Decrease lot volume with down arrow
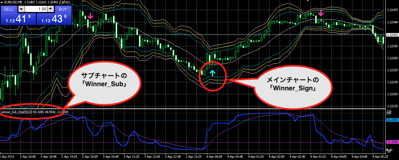Image resolution: width=399 pixels, height=160 pixels. [x=22, y=9]
